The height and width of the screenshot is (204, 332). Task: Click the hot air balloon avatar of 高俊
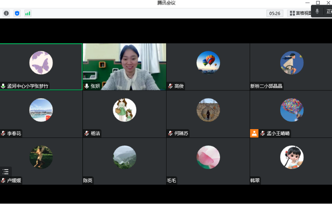(208, 63)
